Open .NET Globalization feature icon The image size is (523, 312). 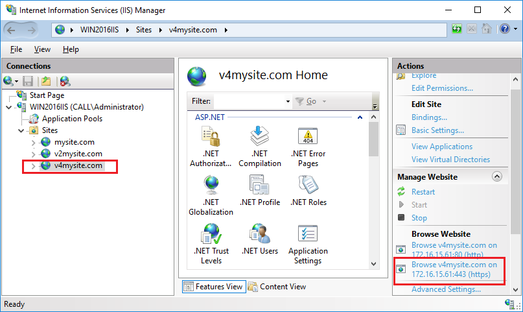[211, 184]
